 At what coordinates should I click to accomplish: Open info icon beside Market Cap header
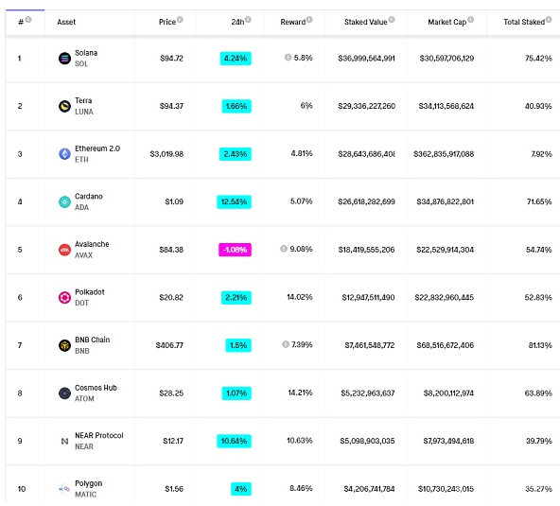click(471, 19)
